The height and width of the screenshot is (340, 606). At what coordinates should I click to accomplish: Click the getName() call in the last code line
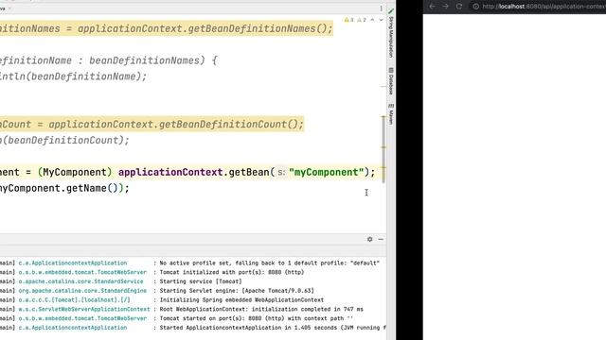[x=92, y=188]
